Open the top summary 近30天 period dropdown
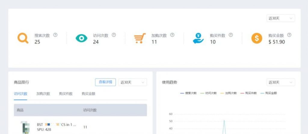This screenshot has width=308, height=134. (x=281, y=18)
